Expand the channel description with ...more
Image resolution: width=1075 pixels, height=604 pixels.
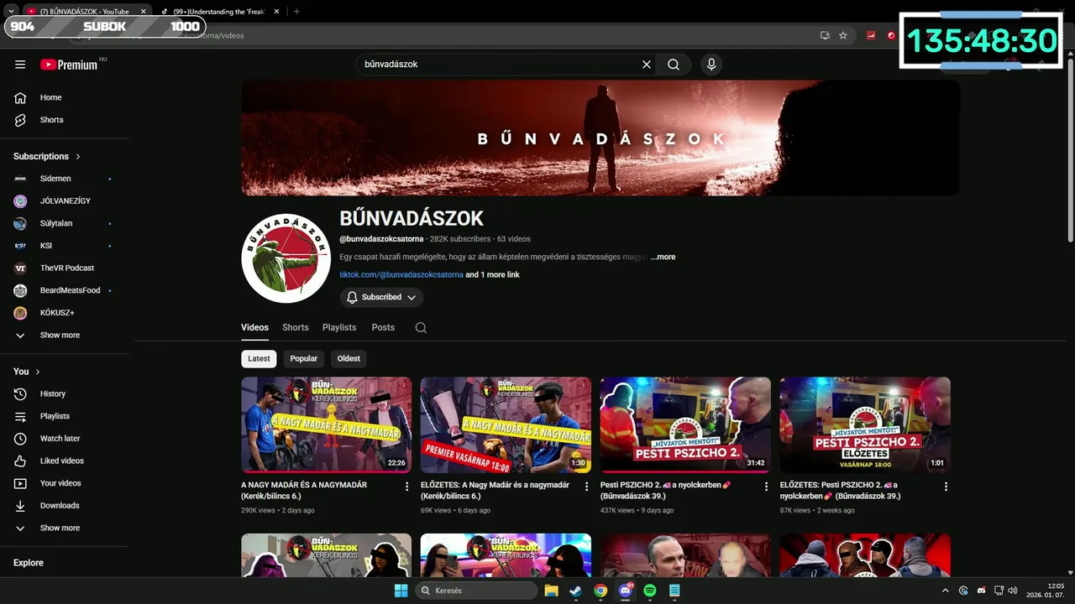click(663, 257)
